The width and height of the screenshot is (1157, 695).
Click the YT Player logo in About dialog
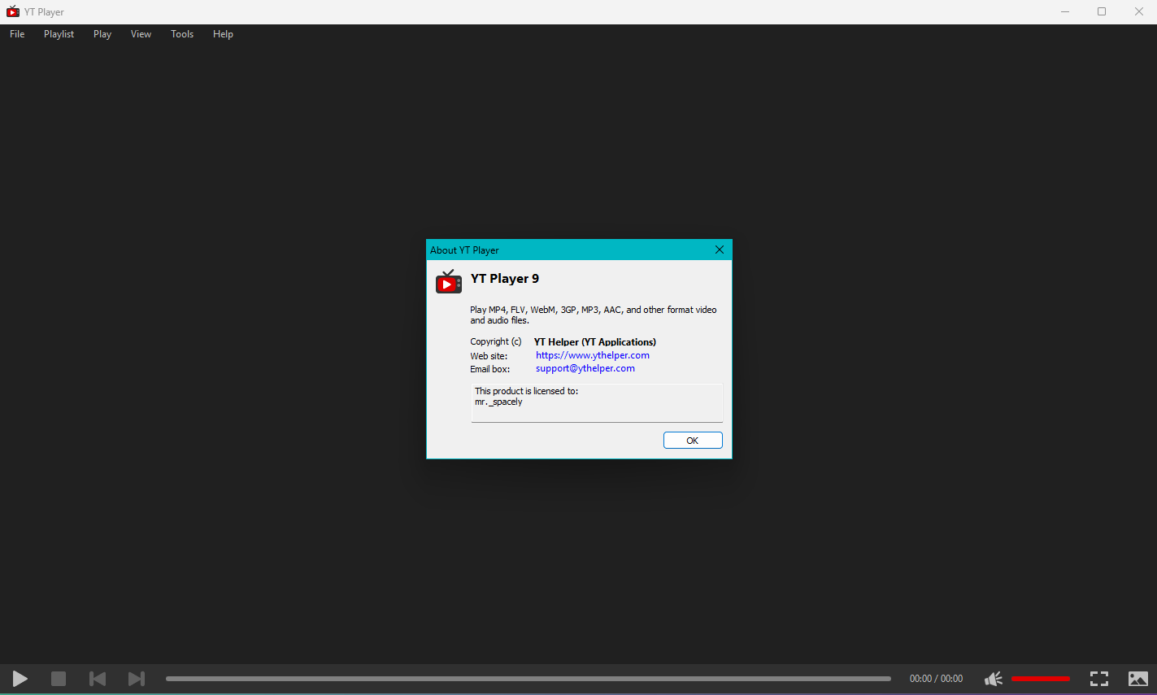click(449, 282)
